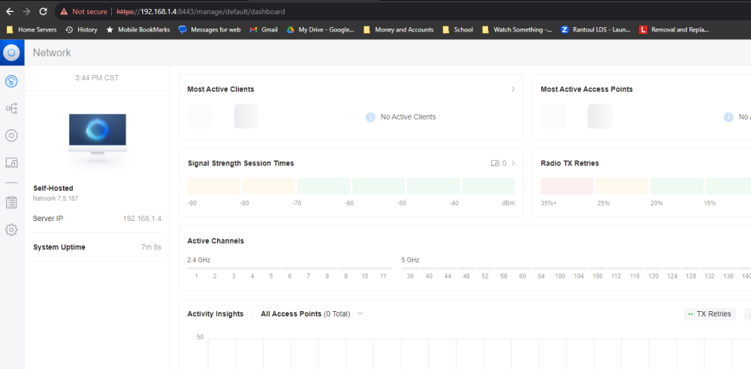Open the School bookmark folder

click(x=458, y=30)
